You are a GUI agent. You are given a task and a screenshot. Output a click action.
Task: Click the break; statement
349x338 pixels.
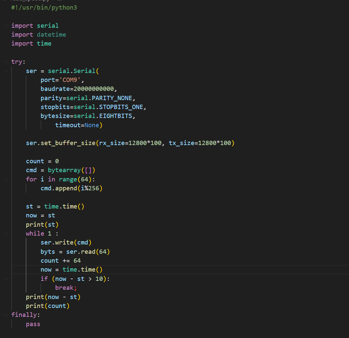(66, 288)
